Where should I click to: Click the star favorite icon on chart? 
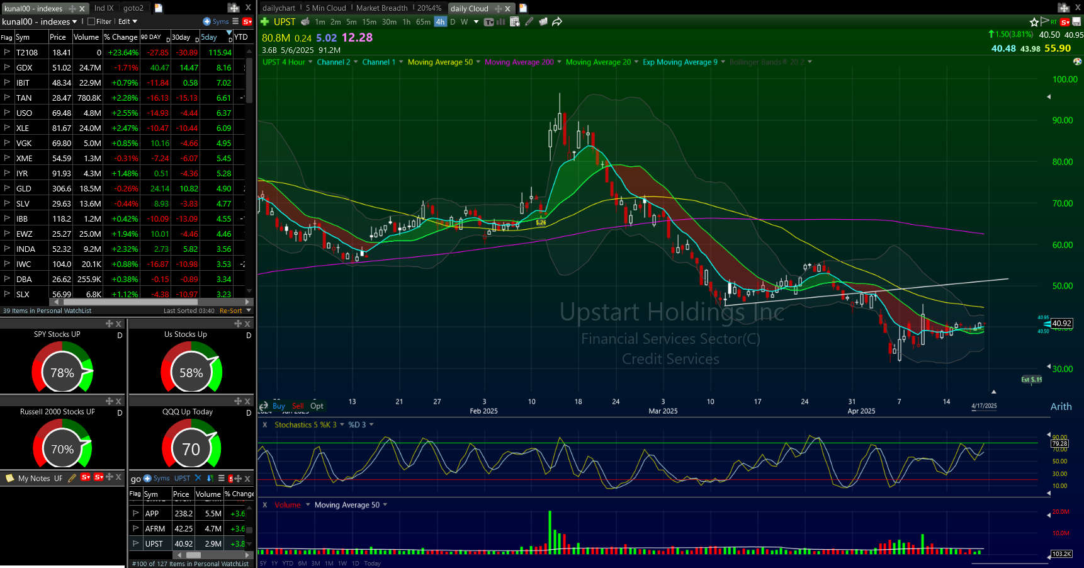[x=1034, y=22]
